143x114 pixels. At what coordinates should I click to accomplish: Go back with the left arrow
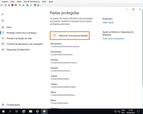3,14
